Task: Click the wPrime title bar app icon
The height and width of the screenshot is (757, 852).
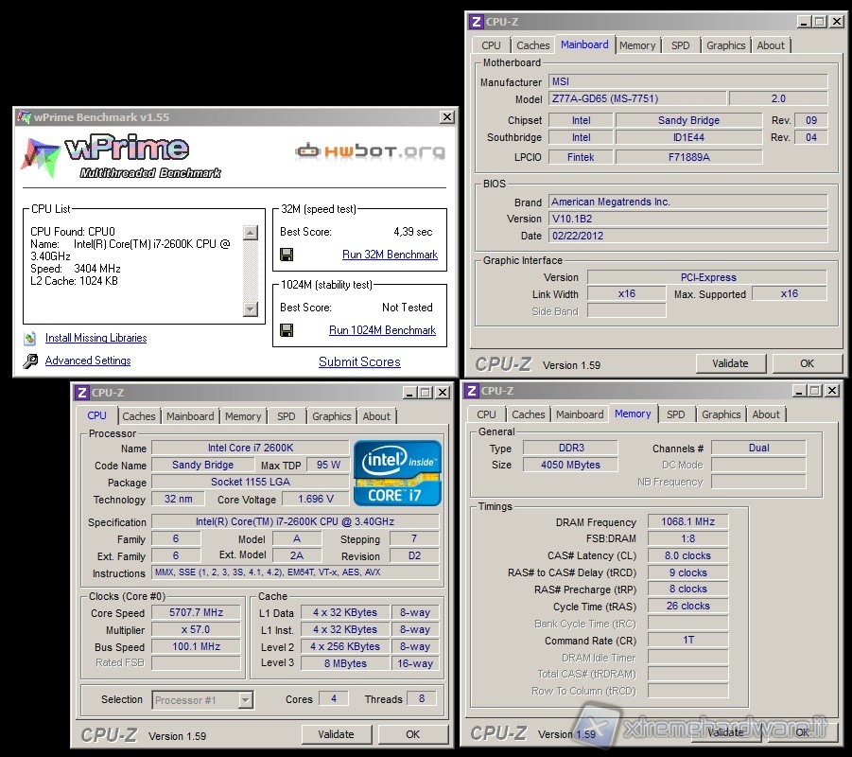Action: coord(24,117)
